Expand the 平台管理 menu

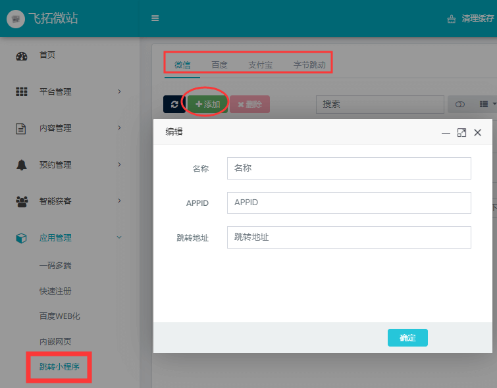pos(119,91)
